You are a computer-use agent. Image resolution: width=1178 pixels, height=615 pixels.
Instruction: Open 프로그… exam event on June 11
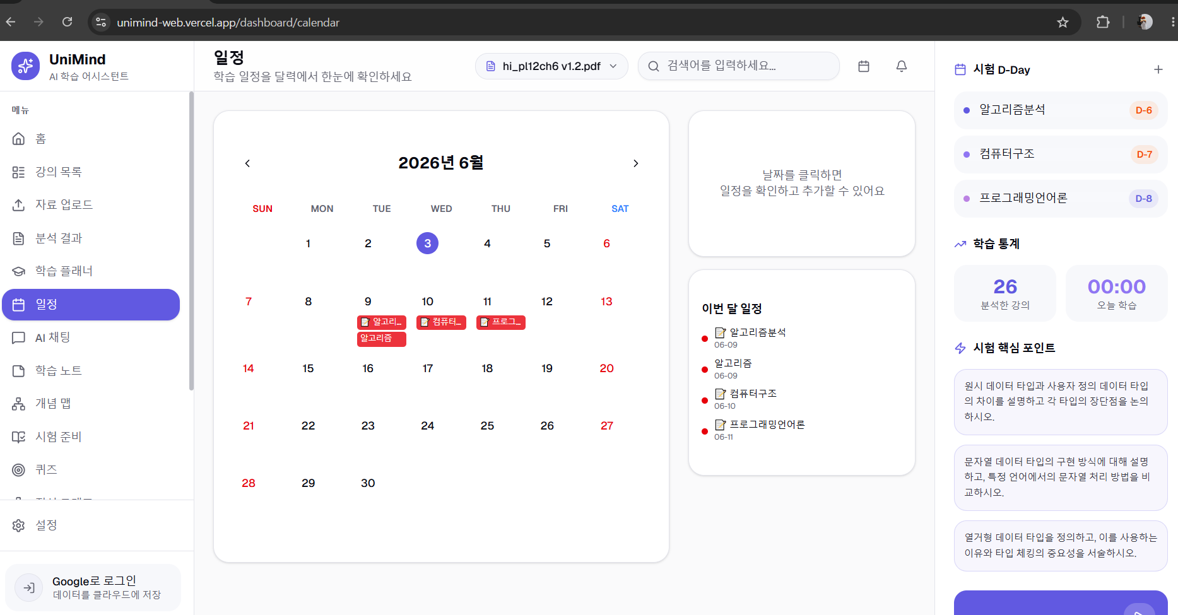point(501,322)
